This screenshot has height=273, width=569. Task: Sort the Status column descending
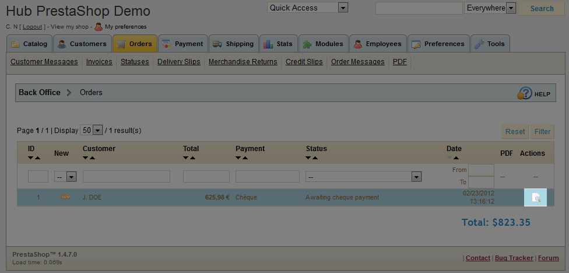pos(308,158)
